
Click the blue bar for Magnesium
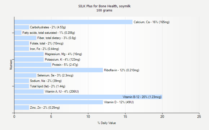(x=29, y=54)
